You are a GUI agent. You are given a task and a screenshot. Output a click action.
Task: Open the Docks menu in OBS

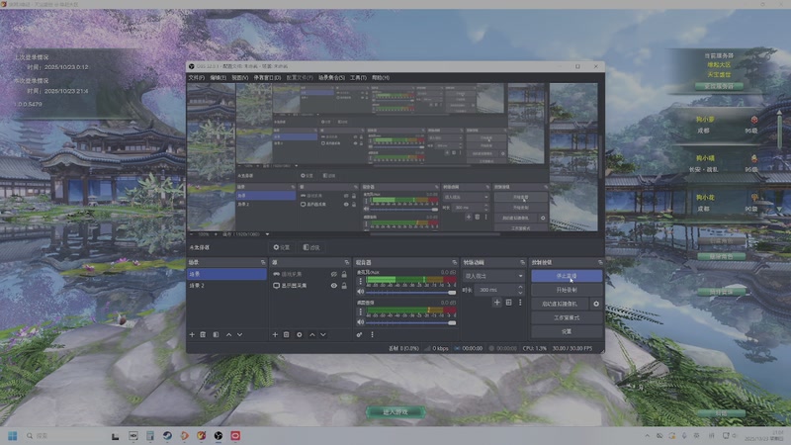pyautogui.click(x=267, y=78)
